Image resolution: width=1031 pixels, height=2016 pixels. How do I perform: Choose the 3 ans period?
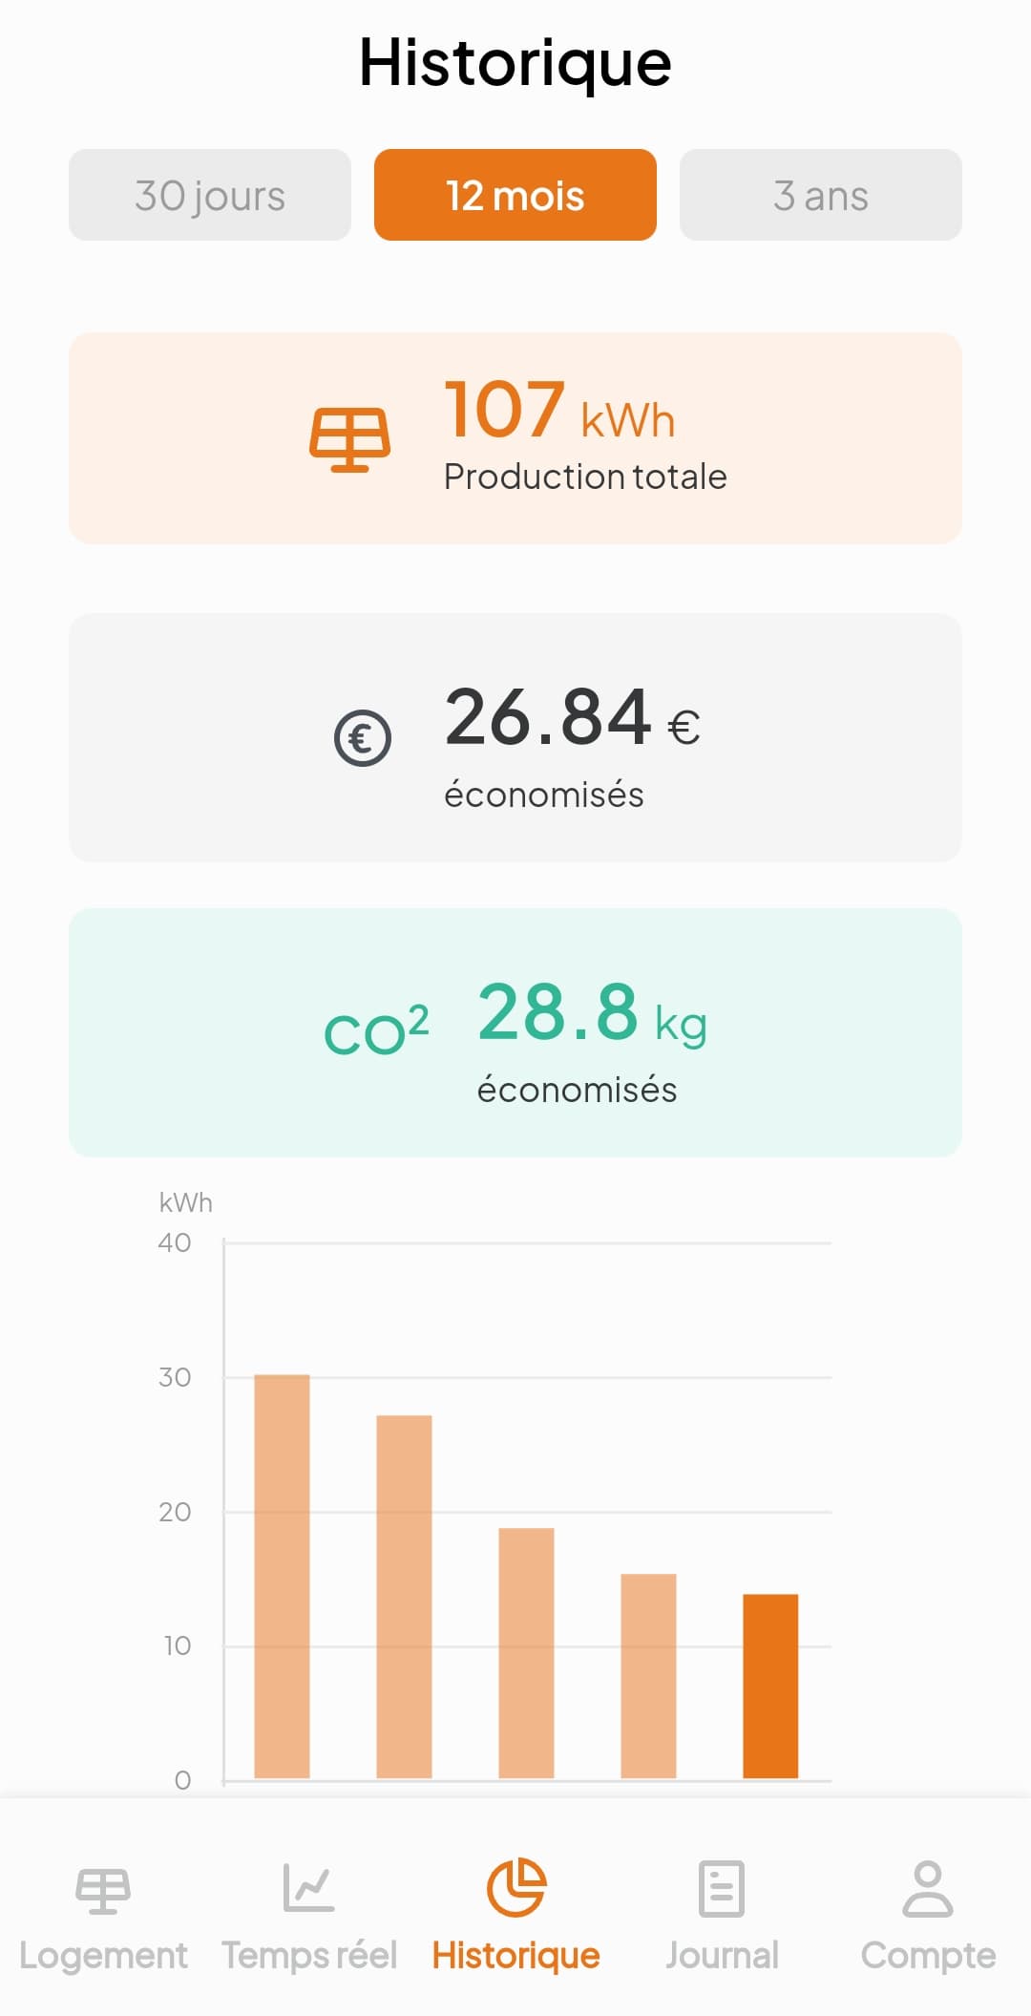821,195
